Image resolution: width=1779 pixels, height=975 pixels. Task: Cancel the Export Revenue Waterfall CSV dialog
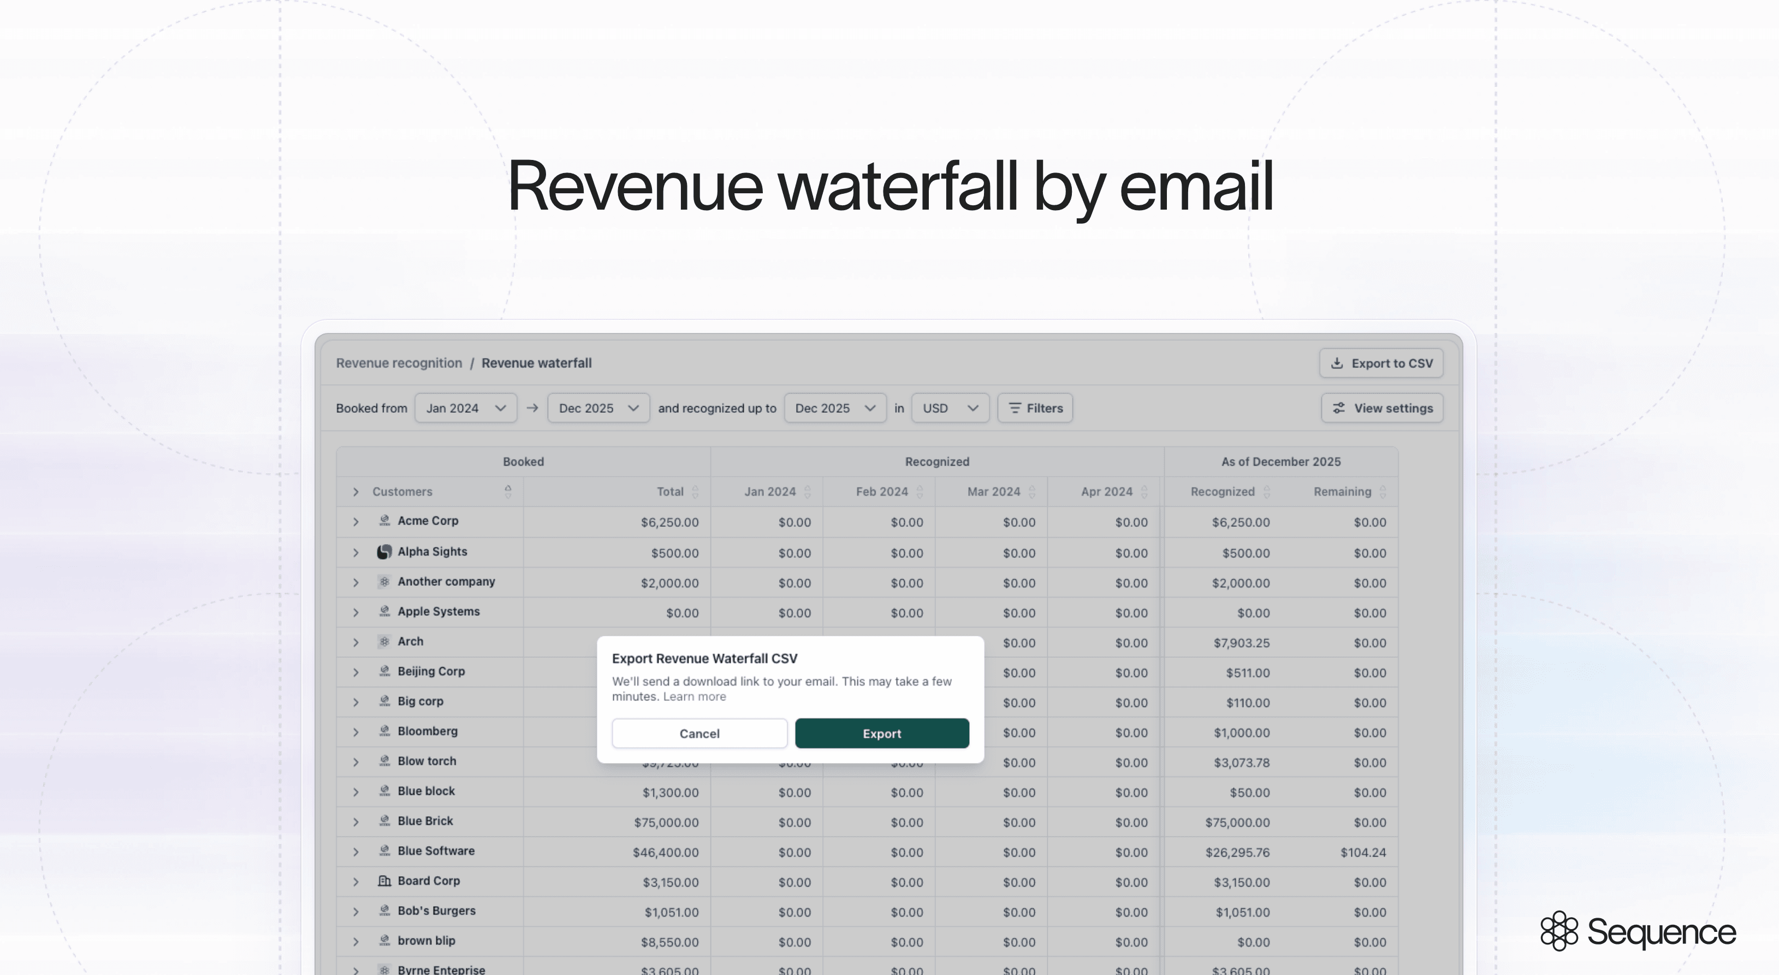click(699, 733)
